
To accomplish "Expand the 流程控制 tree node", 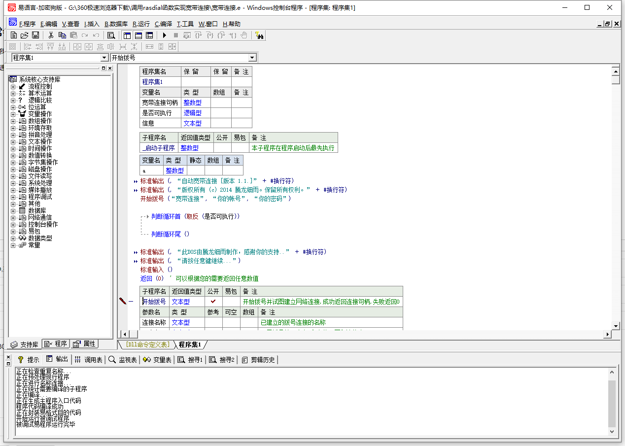I will pyautogui.click(x=13, y=86).
